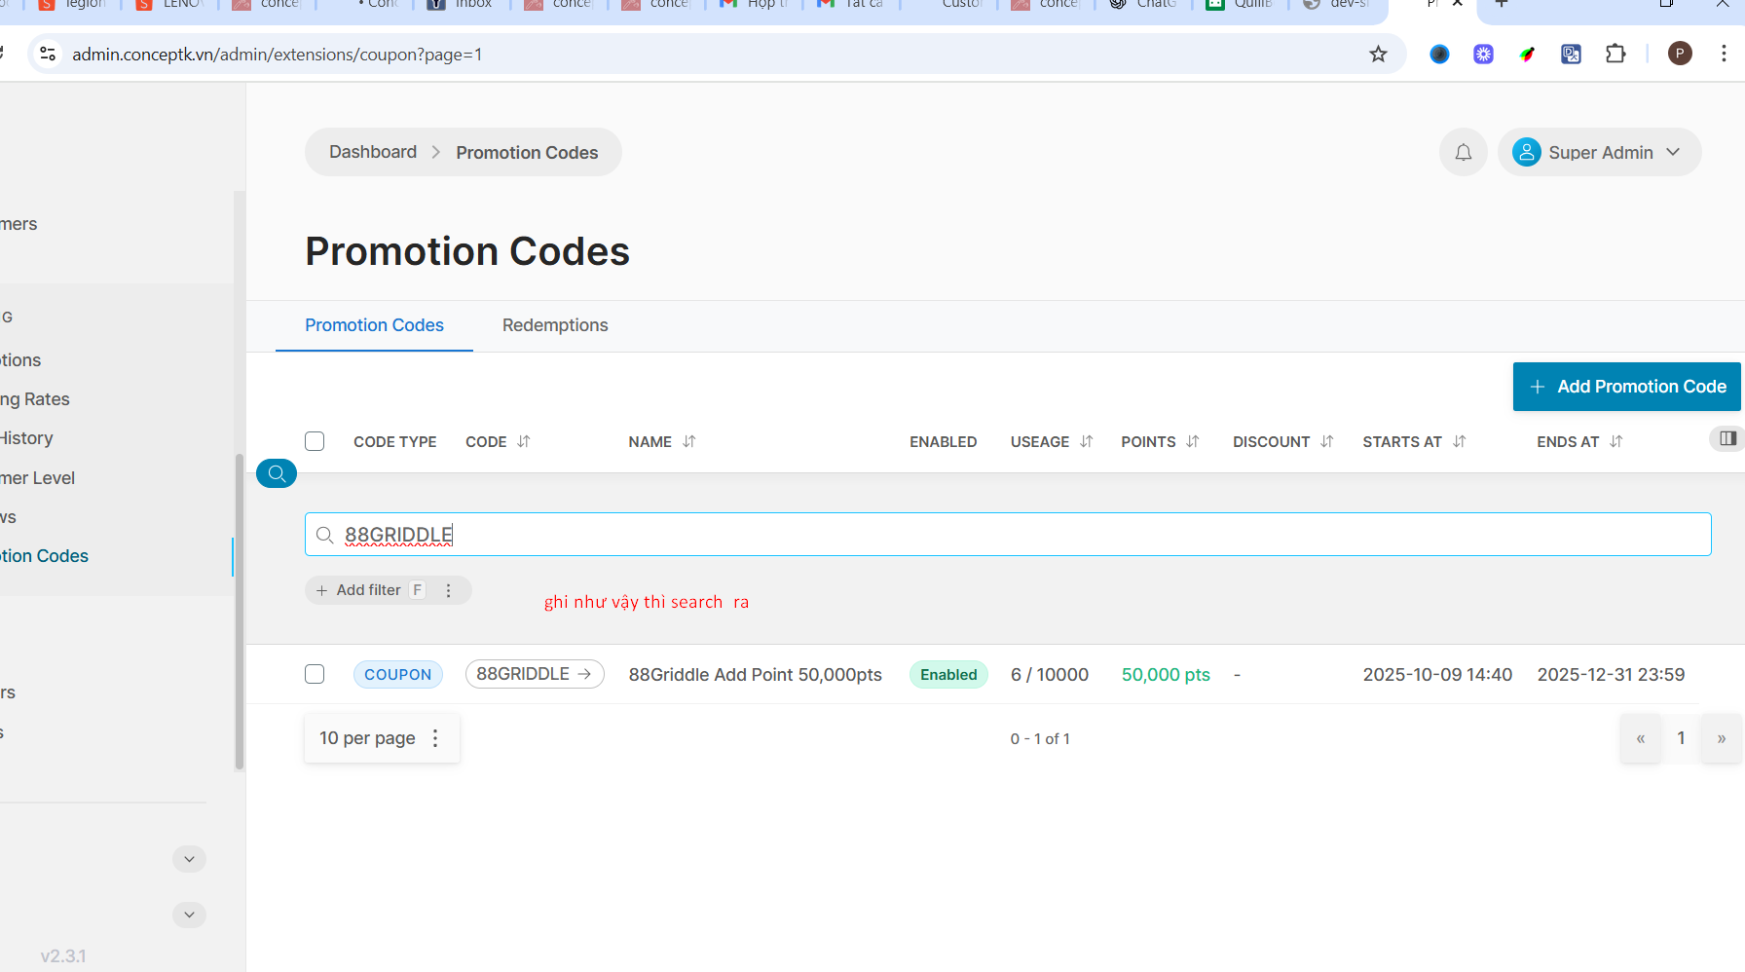Screen dimensions: 1745x972
Task: Expand the lower sidebar chevron section
Action: [x=189, y=915]
